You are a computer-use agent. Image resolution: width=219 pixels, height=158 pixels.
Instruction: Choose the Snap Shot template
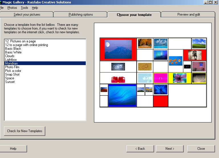pyautogui.click(x=45, y=74)
